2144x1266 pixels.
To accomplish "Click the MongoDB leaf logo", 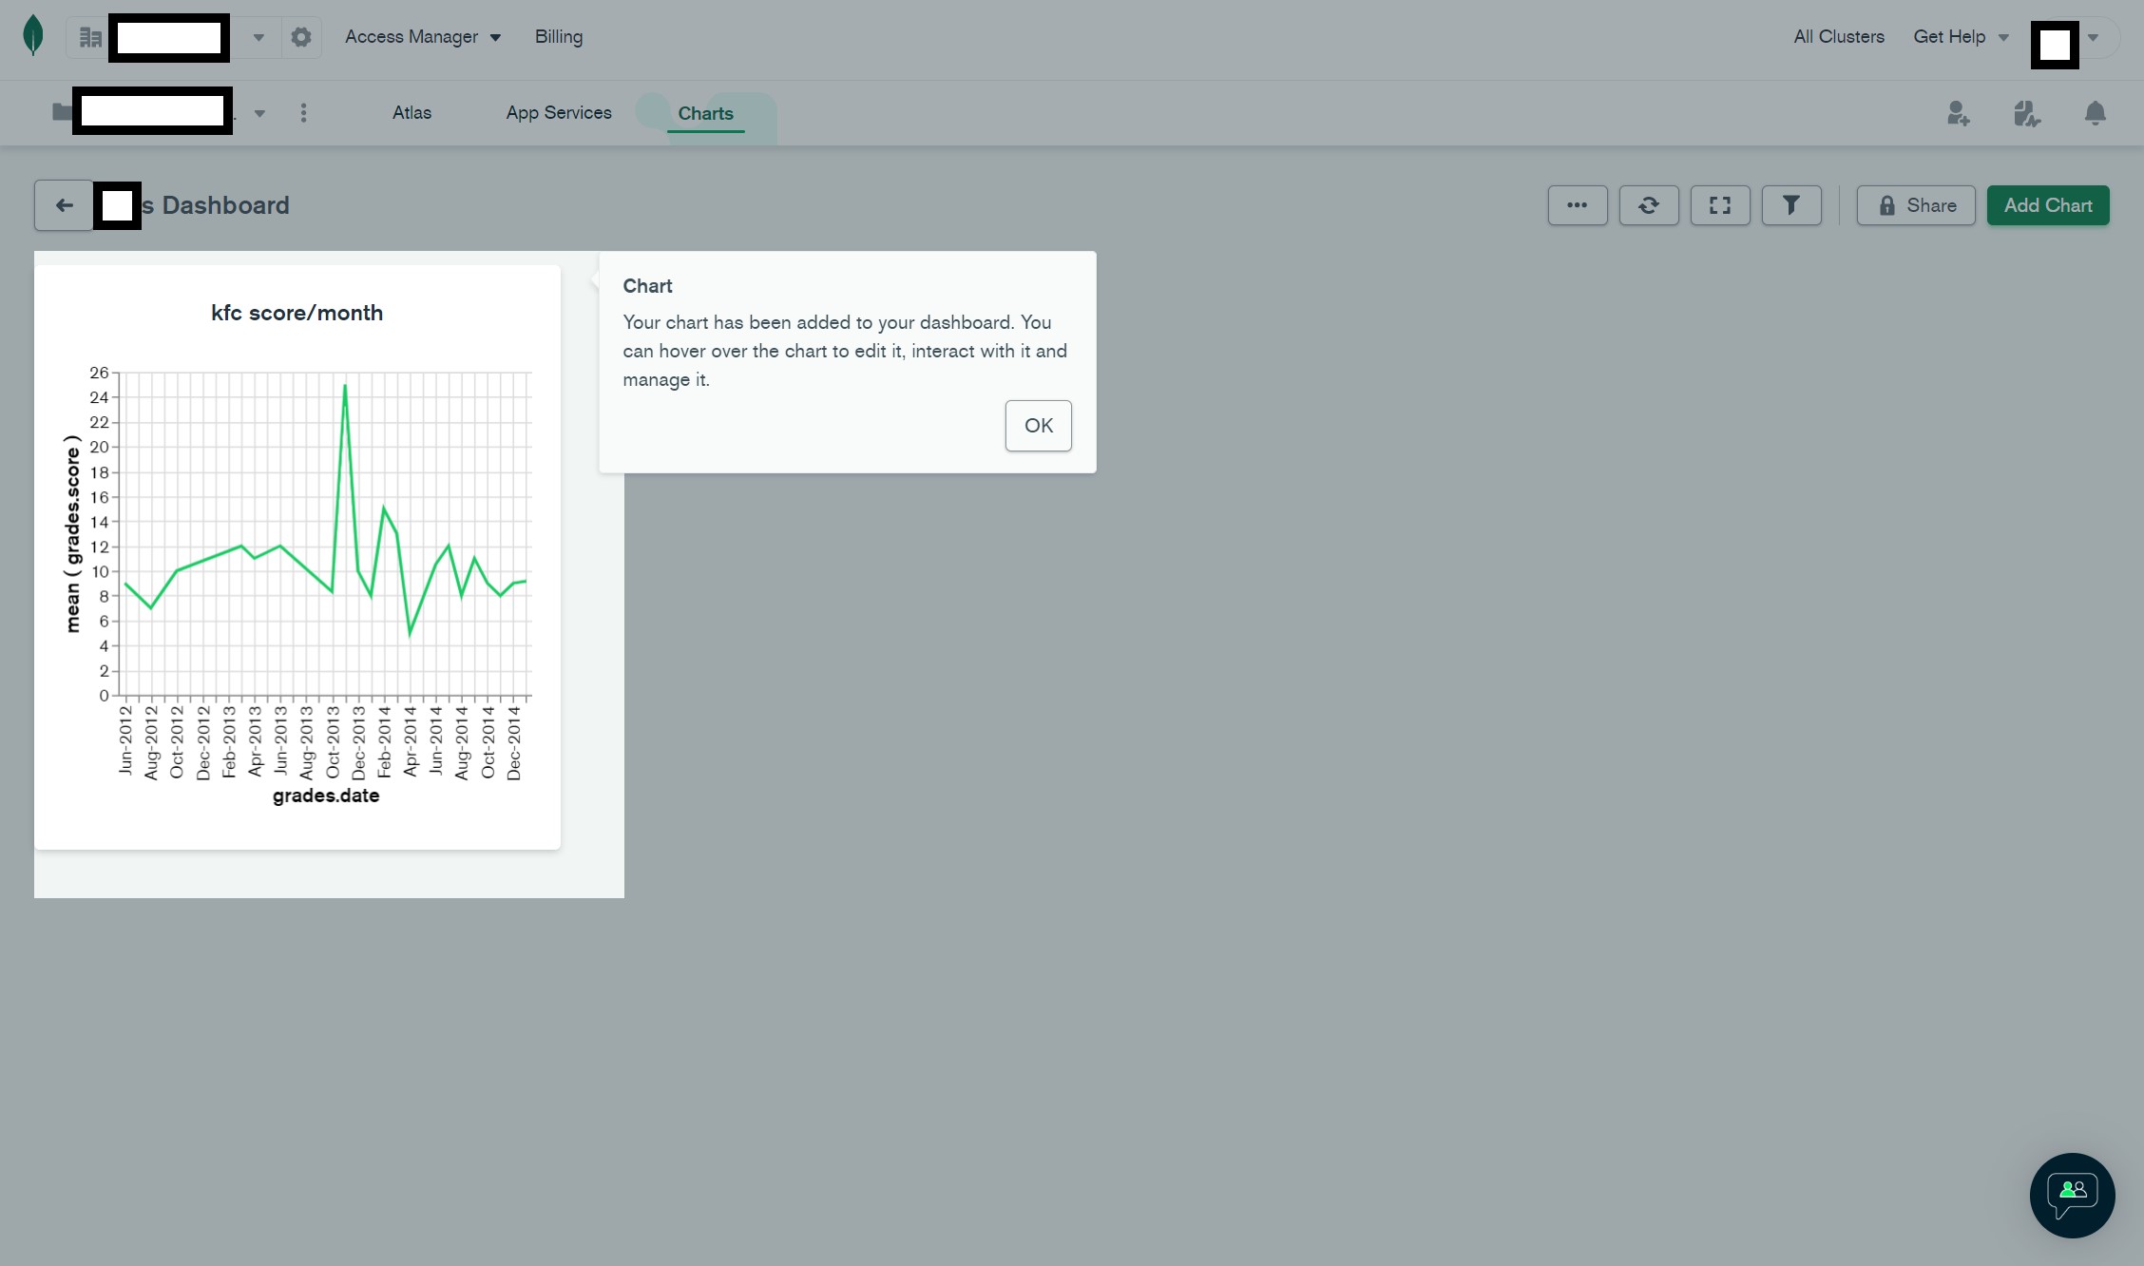I will (x=33, y=36).
